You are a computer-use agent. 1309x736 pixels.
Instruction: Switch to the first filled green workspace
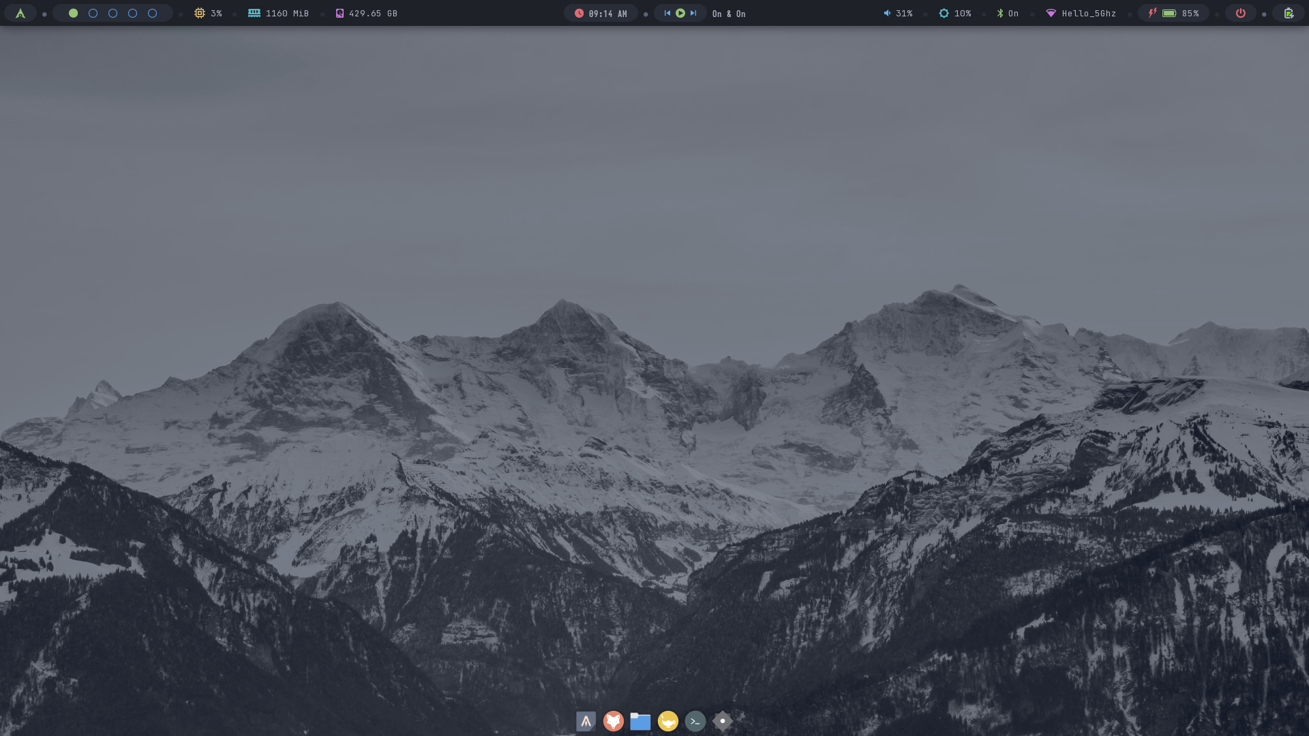tap(73, 13)
